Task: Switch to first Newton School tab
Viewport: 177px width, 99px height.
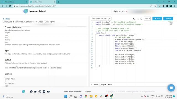Action: coord(14,2)
